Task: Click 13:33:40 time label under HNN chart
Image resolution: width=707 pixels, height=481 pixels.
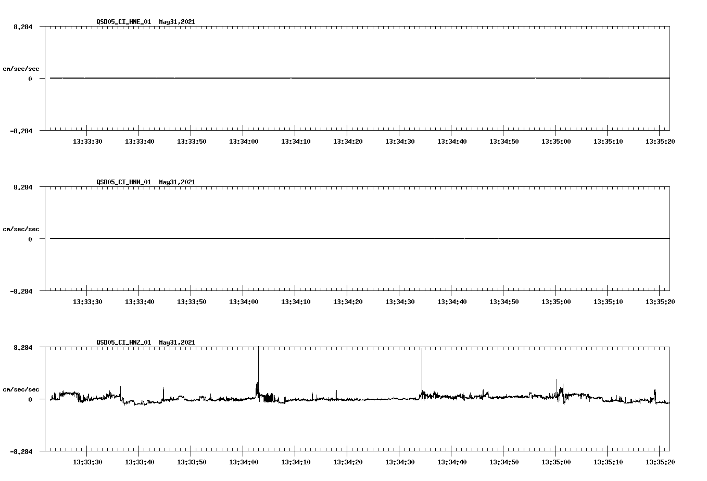Action: click(140, 302)
